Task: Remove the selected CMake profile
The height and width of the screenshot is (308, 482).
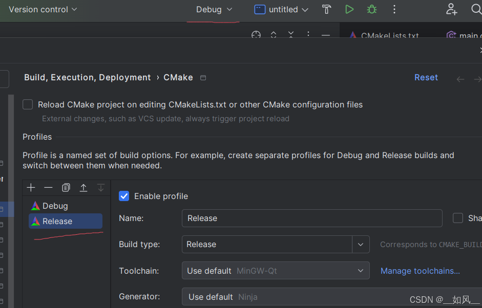Action: pos(48,188)
